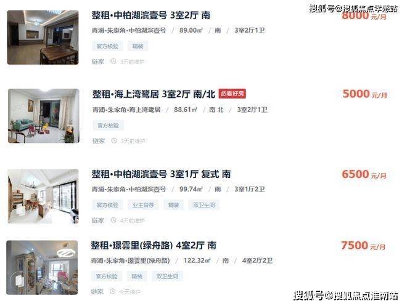Click the 5000 元/月 price
The image size is (407, 306).
[x=364, y=94]
